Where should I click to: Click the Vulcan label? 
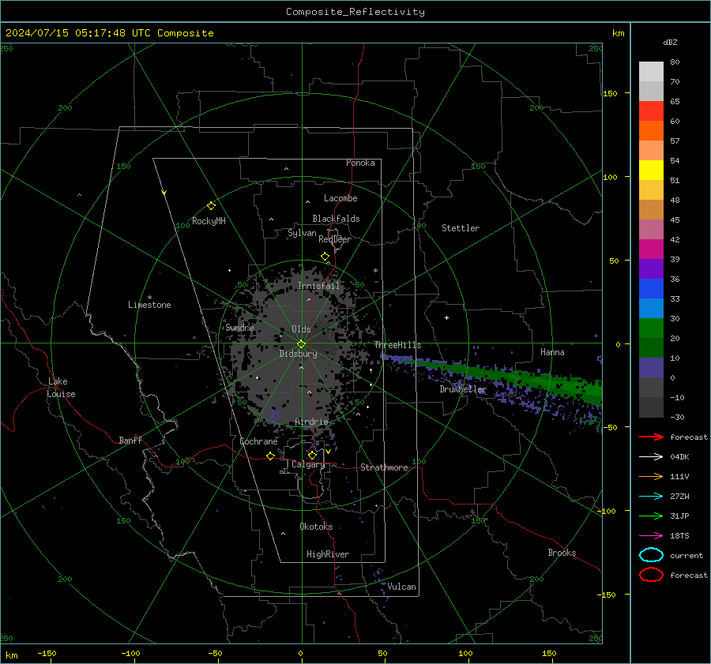pos(401,587)
